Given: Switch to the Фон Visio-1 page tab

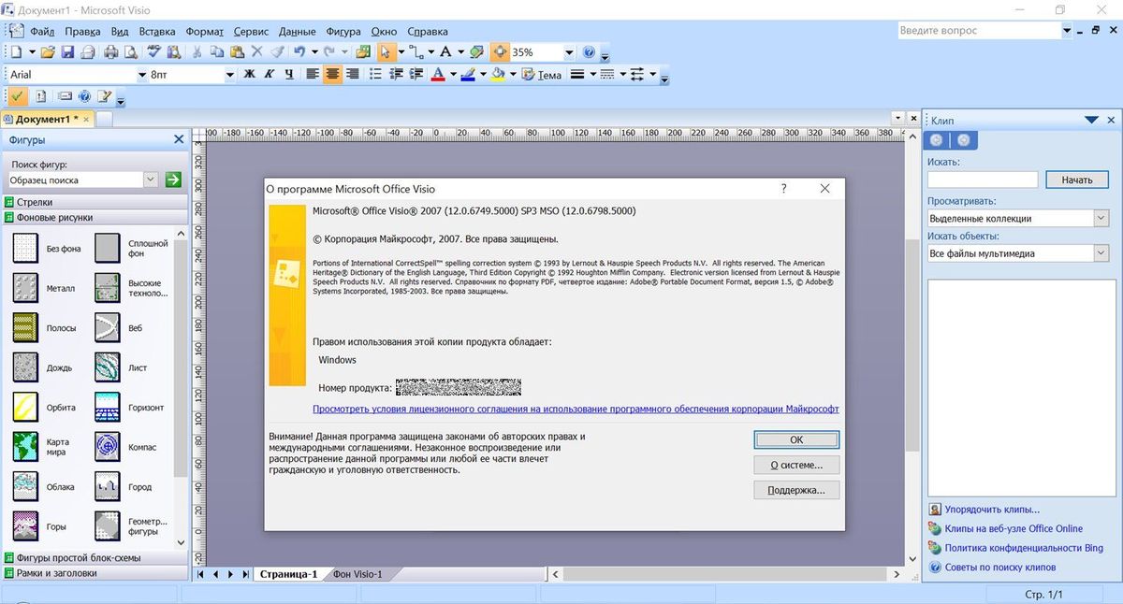Looking at the screenshot, I should pyautogui.click(x=357, y=574).
